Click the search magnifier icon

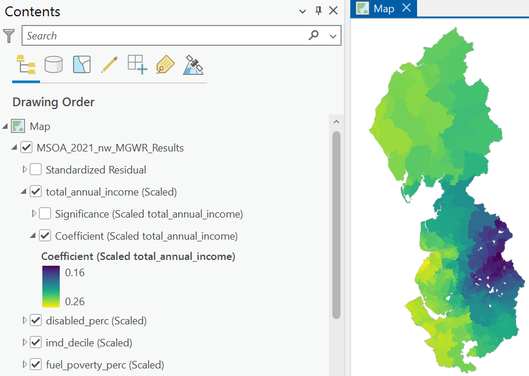click(x=313, y=35)
